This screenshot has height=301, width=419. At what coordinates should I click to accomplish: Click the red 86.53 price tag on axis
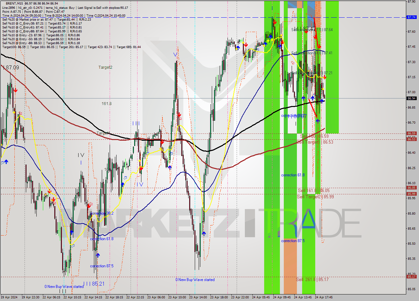(411, 139)
